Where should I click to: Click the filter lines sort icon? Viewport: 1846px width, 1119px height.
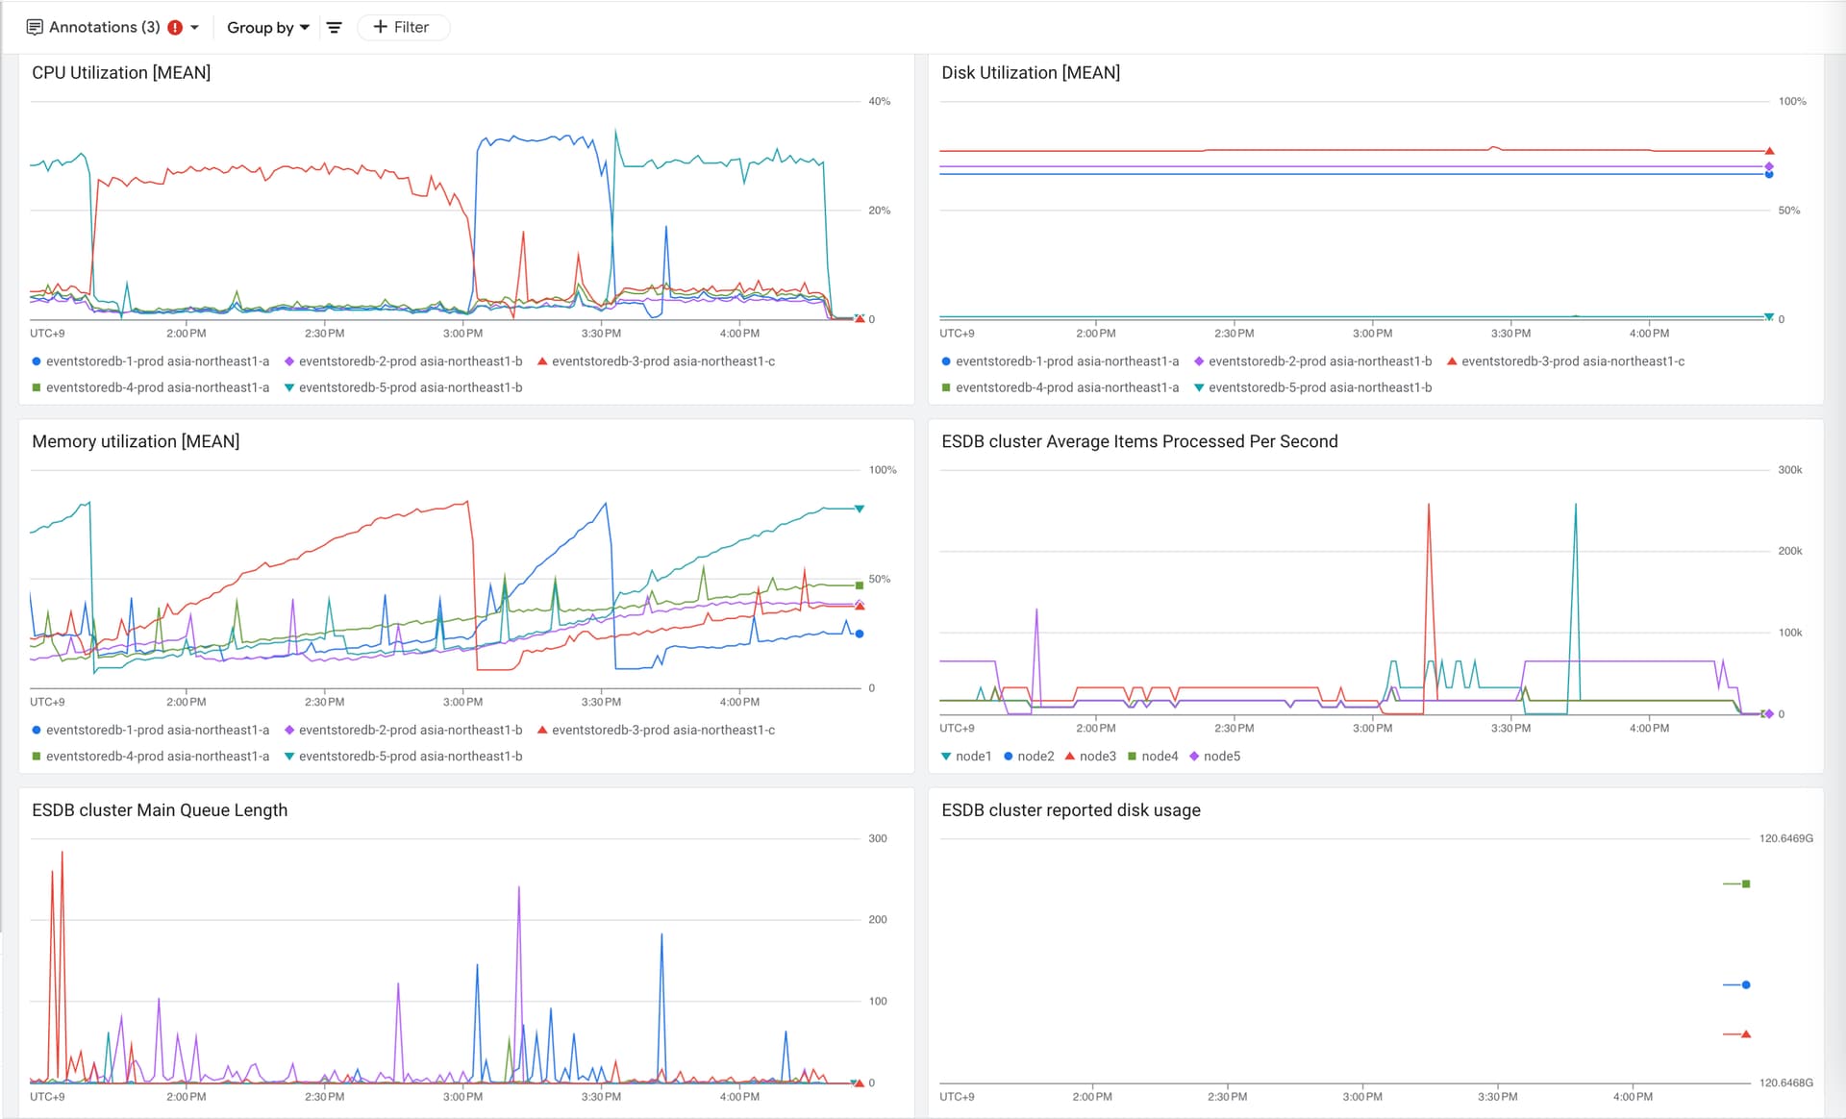tap(335, 28)
